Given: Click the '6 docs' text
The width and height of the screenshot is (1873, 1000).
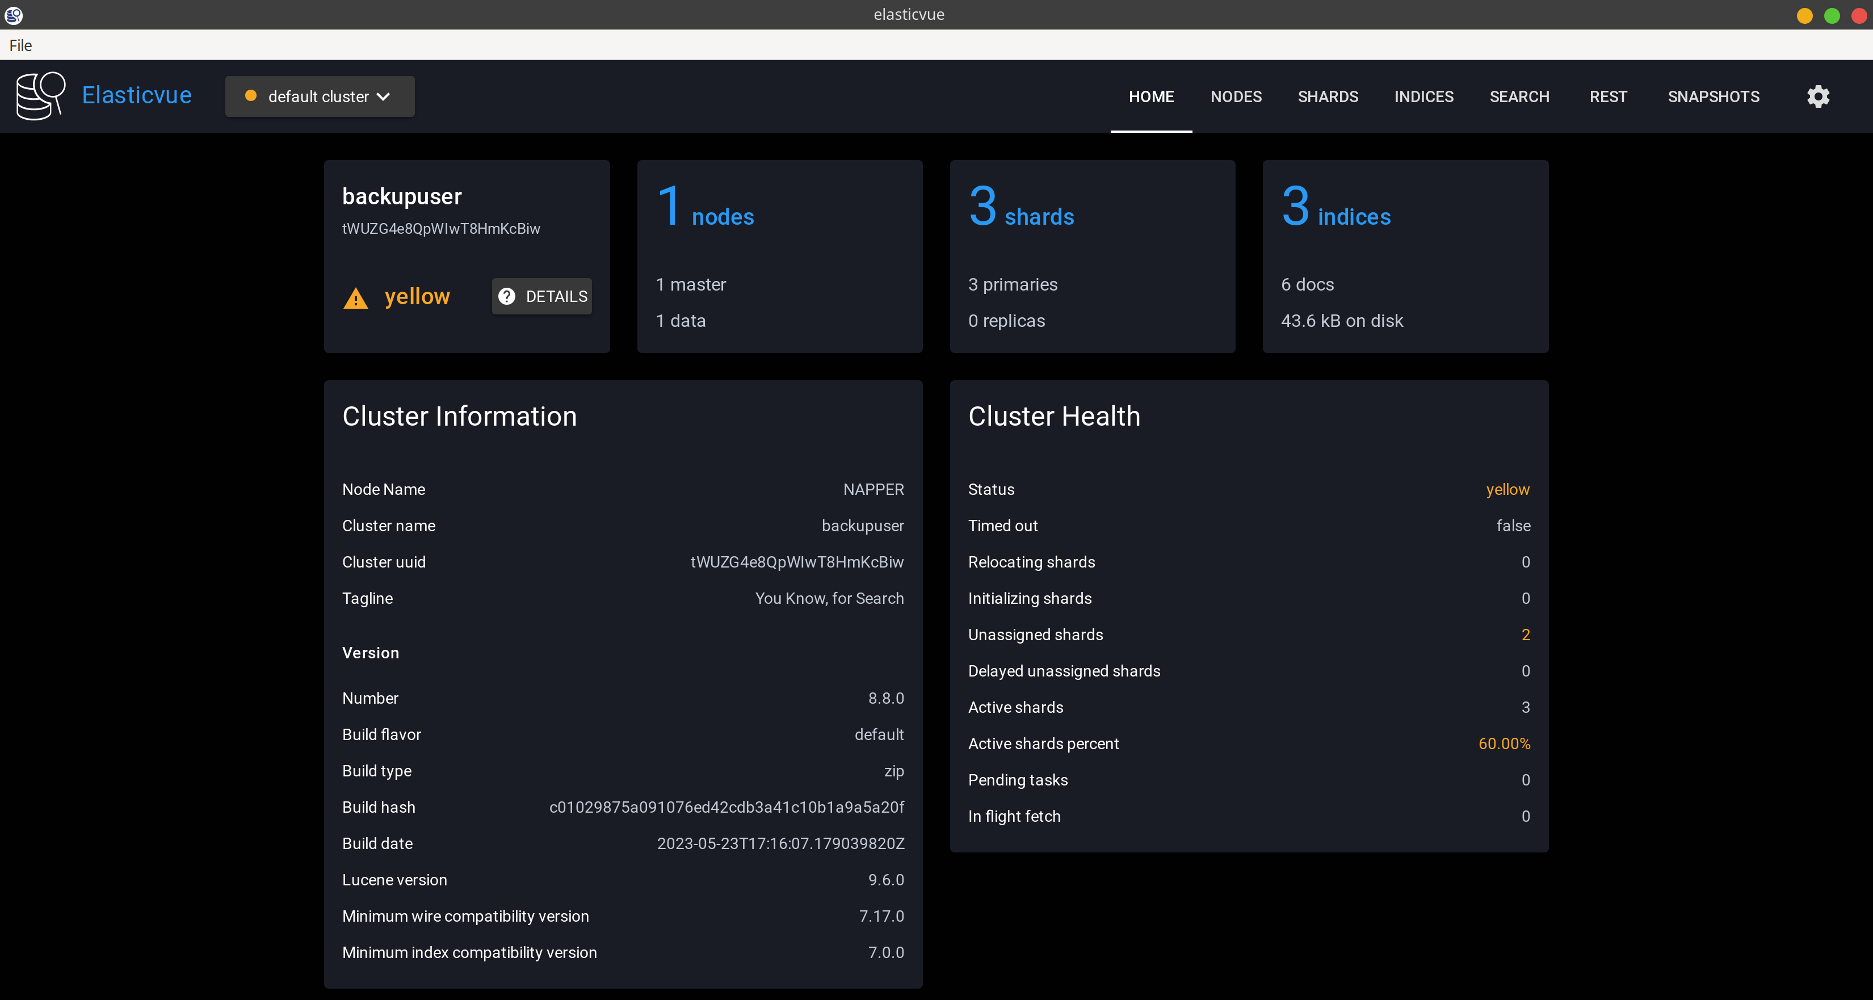Looking at the screenshot, I should coord(1307,284).
